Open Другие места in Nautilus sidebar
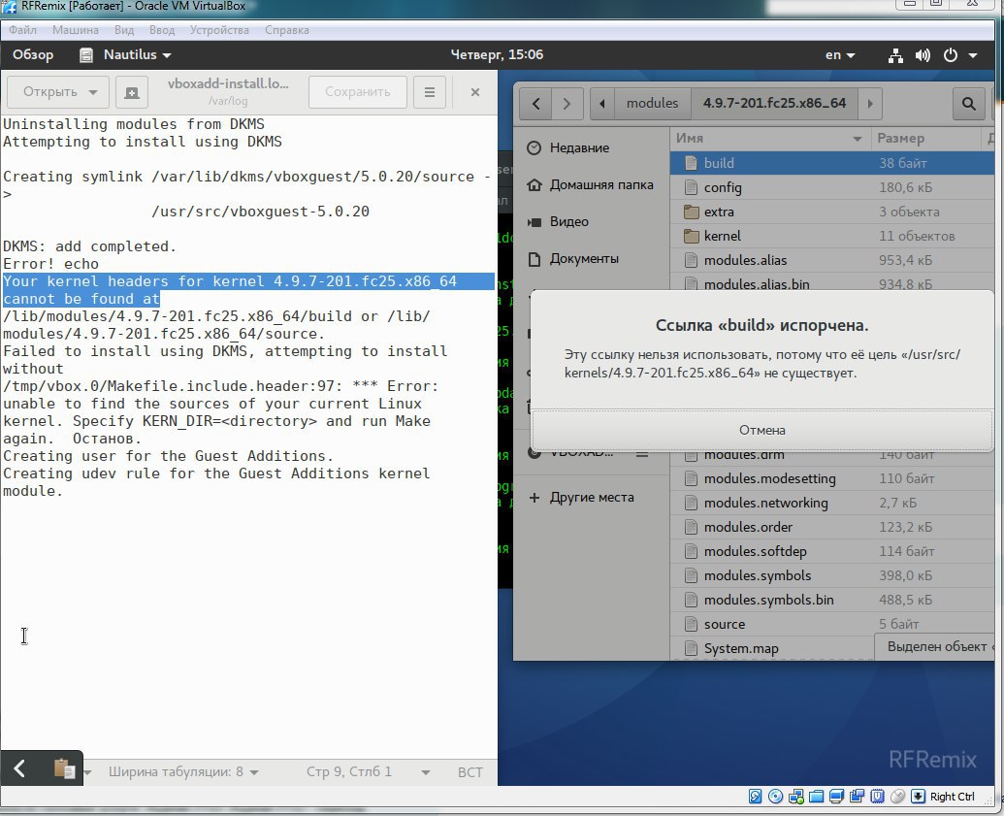 (x=591, y=498)
